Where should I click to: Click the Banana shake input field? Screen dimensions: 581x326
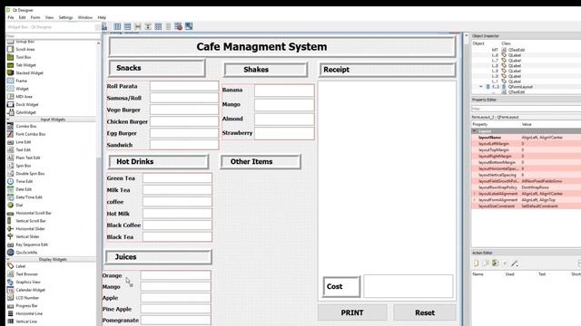pyautogui.click(x=284, y=91)
